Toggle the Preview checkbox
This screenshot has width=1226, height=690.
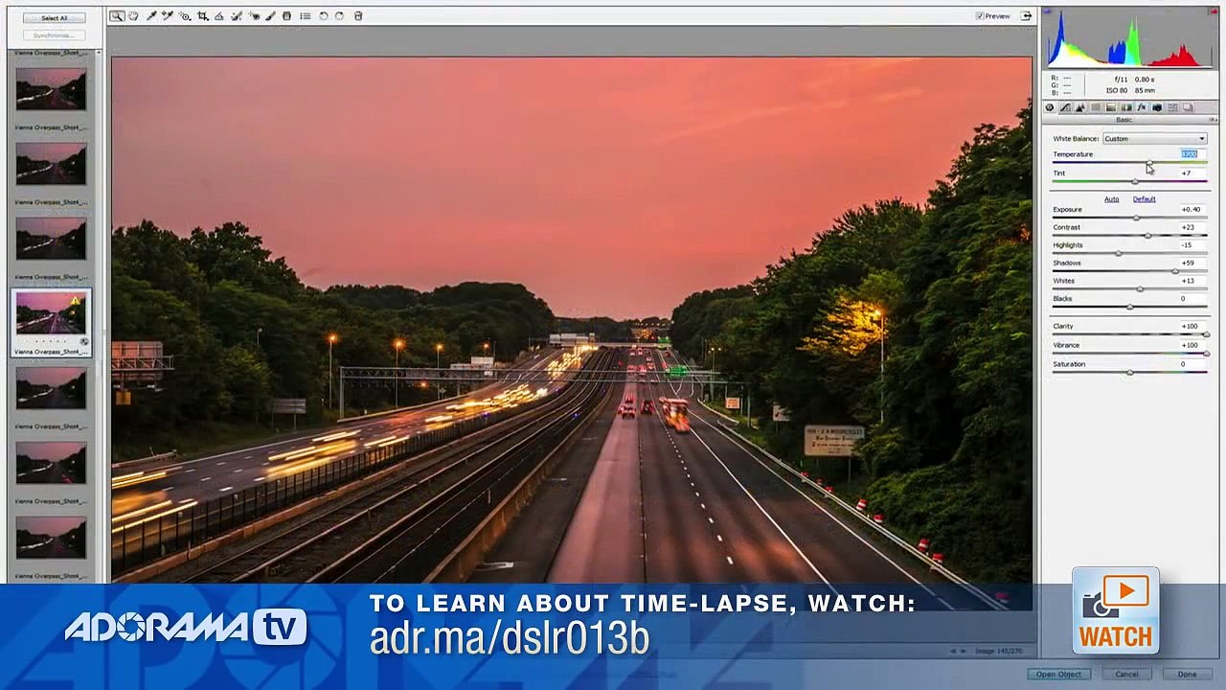click(980, 16)
